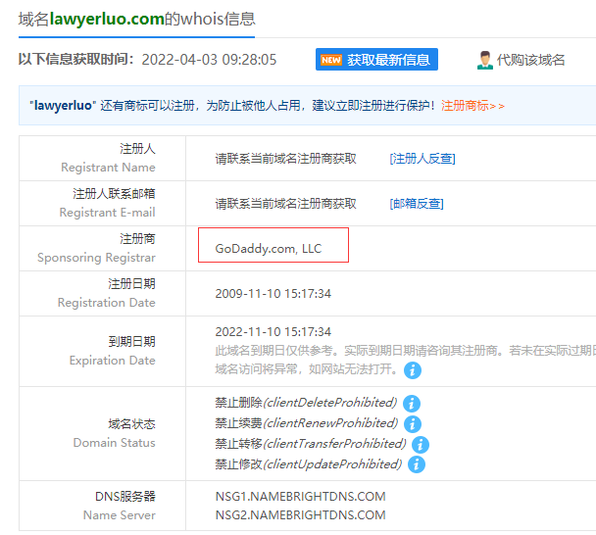Click the orange NEW badge icon
The height and width of the screenshot is (535, 596).
[331, 60]
